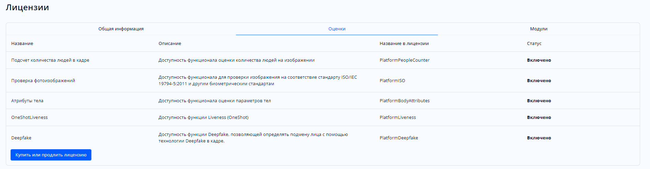Image resolution: width=650 pixels, height=169 pixels.
Task: Click the Описание column header
Action: pyautogui.click(x=169, y=44)
